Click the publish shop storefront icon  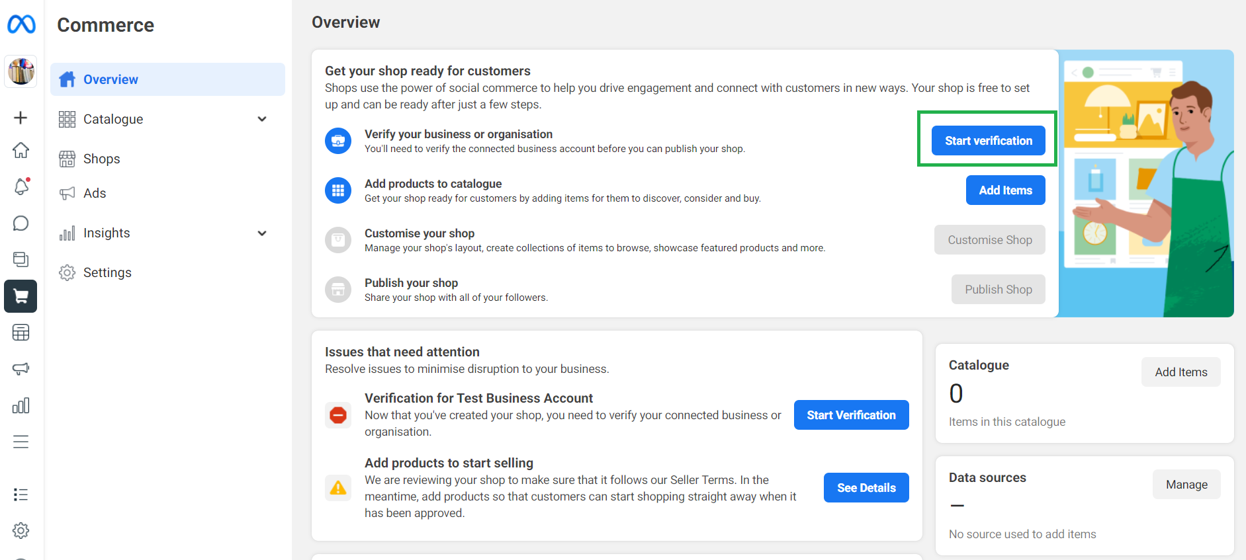click(338, 290)
